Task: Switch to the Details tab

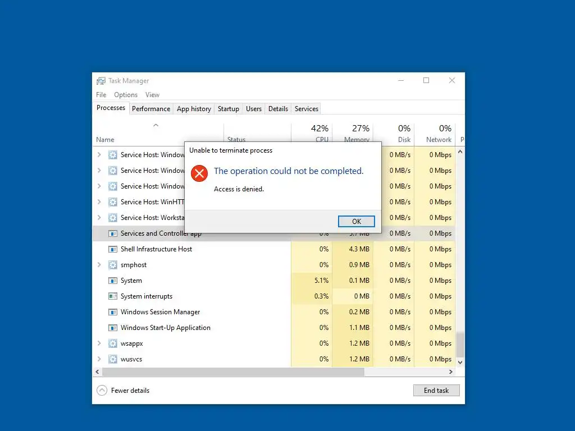Action: (278, 109)
